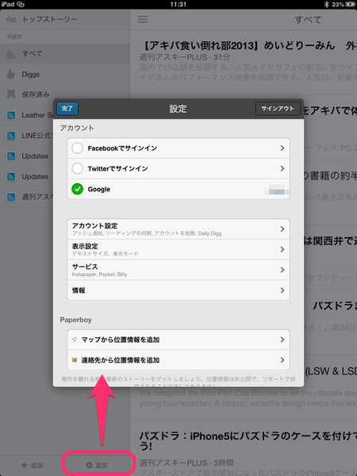Image resolution: width=357 pixels, height=476 pixels.
Task: Open hamburger menu icon in header
Action: [143, 19]
